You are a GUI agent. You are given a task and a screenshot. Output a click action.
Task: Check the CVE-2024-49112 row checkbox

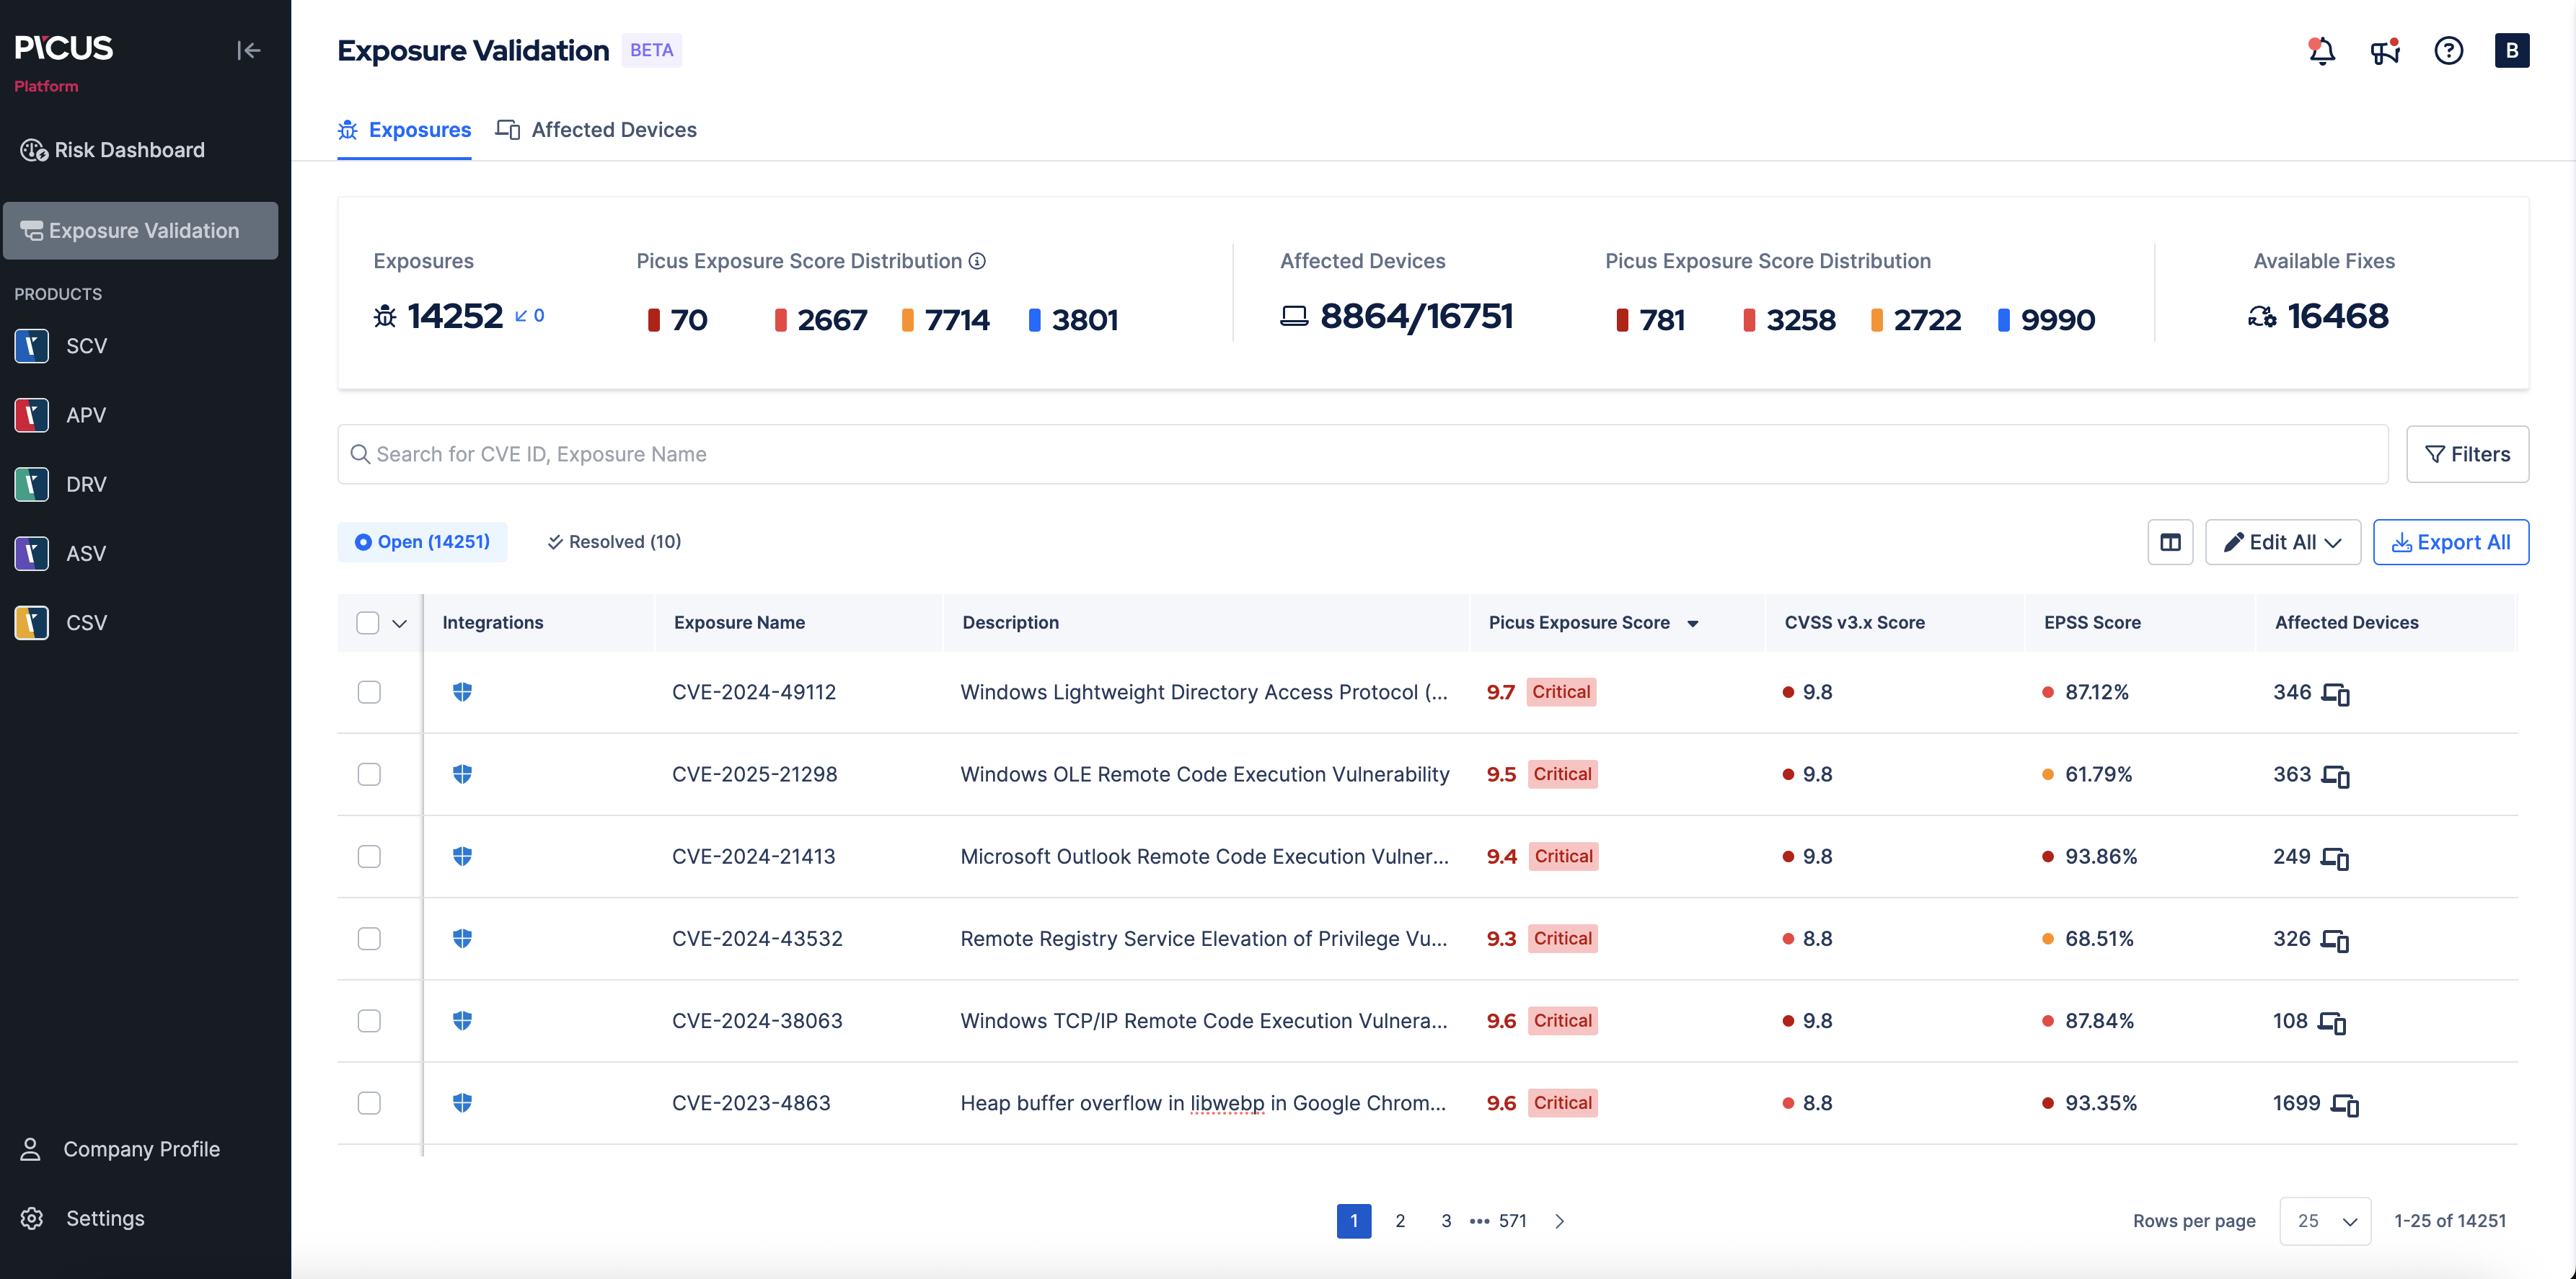click(x=369, y=692)
